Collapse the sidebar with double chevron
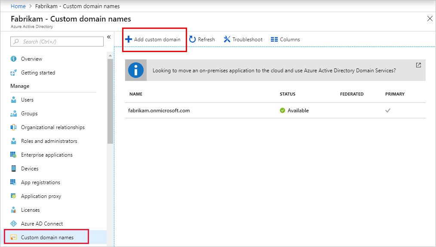 pyautogui.click(x=109, y=37)
